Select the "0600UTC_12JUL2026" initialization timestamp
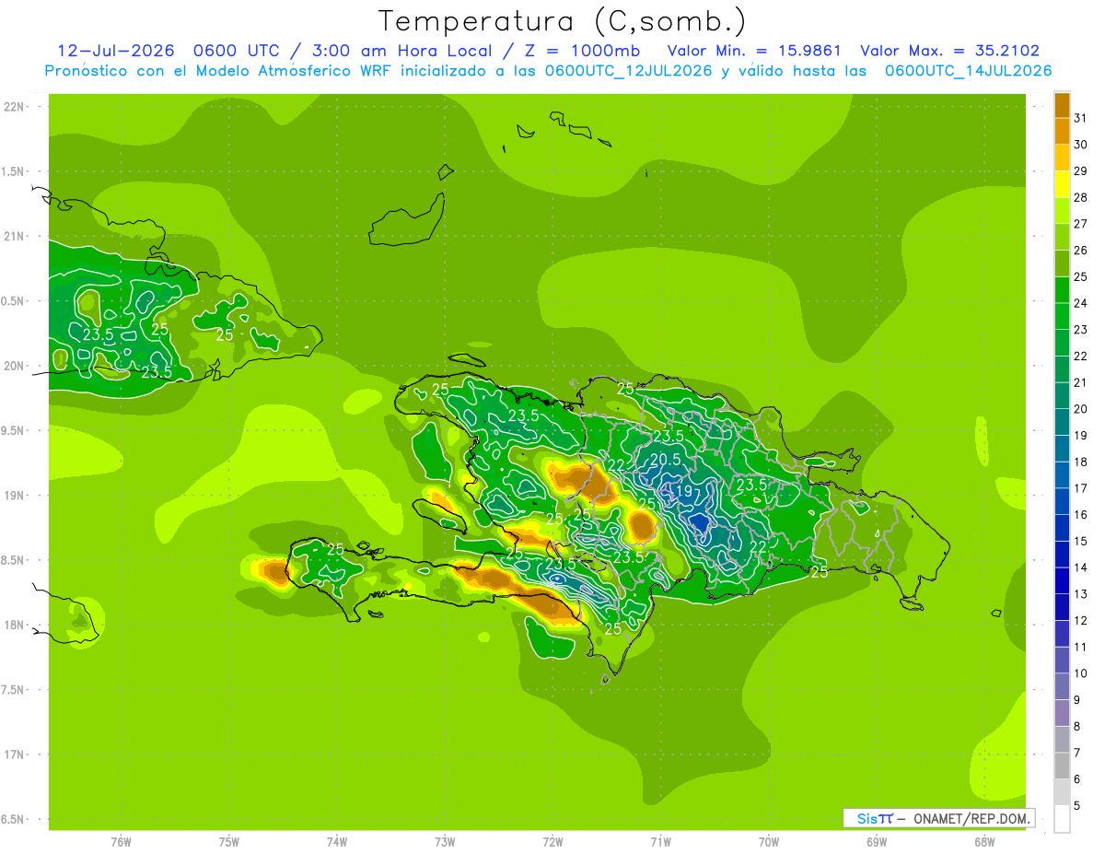1105x854 pixels. (629, 71)
